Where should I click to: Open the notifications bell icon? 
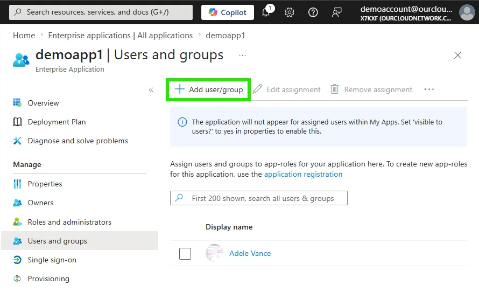(x=266, y=12)
